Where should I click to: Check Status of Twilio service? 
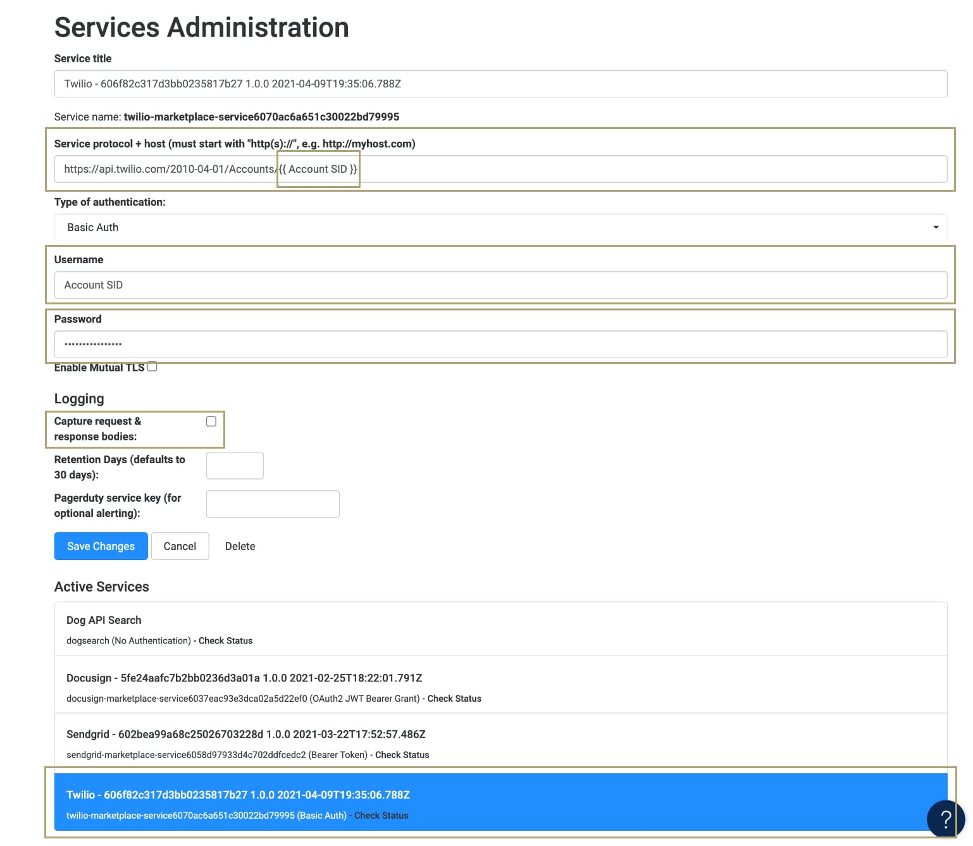(381, 816)
